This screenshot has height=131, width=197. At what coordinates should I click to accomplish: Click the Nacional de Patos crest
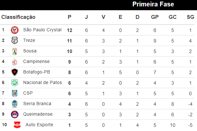[x=15, y=83]
